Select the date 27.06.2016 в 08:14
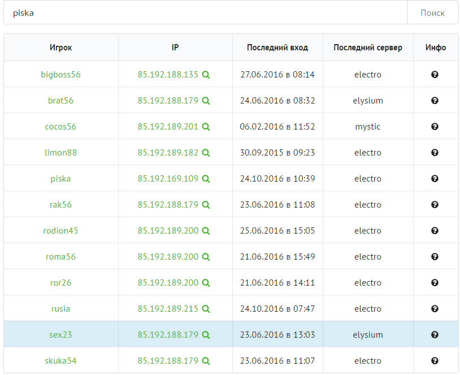The image size is (460, 375). [x=277, y=75]
